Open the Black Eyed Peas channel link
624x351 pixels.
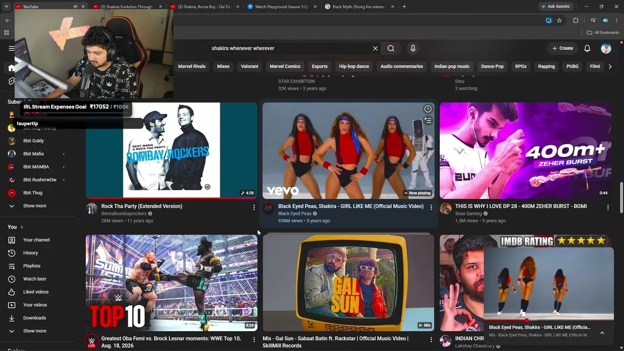tap(295, 214)
